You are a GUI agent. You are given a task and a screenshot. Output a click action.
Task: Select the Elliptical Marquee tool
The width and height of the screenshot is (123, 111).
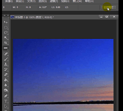coord(6,28)
